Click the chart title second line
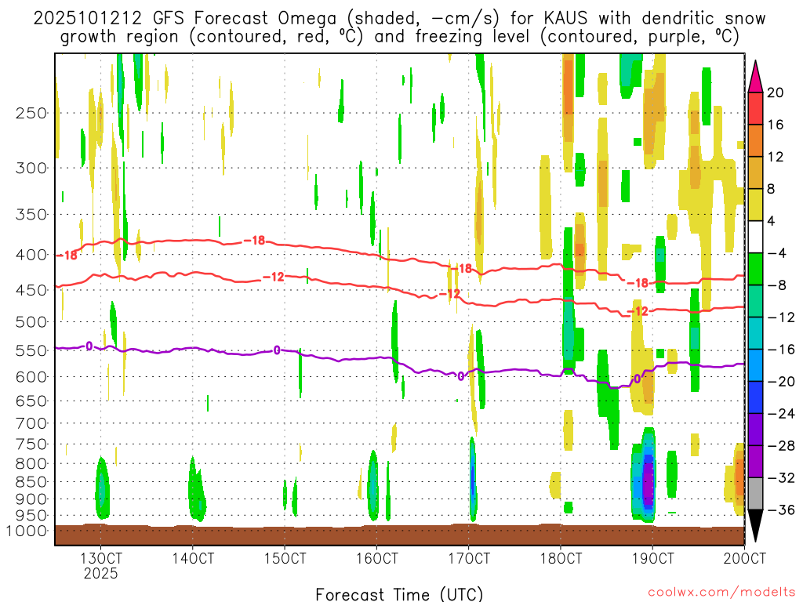Image resolution: width=803 pixels, height=602 pixels. point(399,37)
